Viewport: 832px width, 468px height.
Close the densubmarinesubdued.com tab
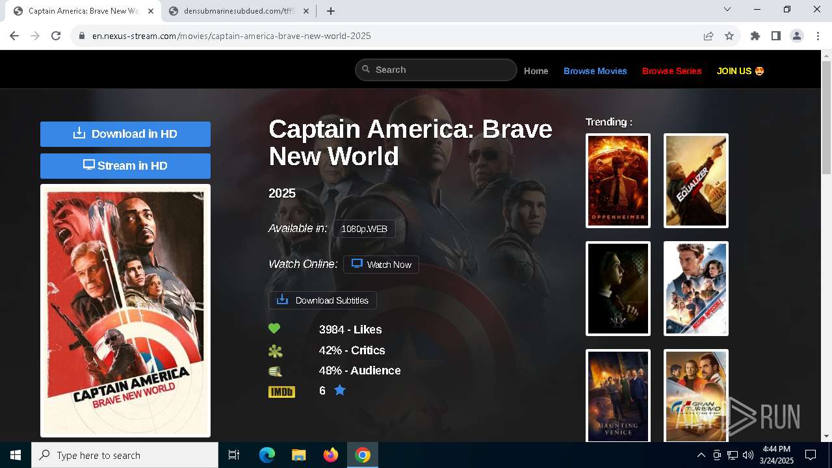[306, 11]
